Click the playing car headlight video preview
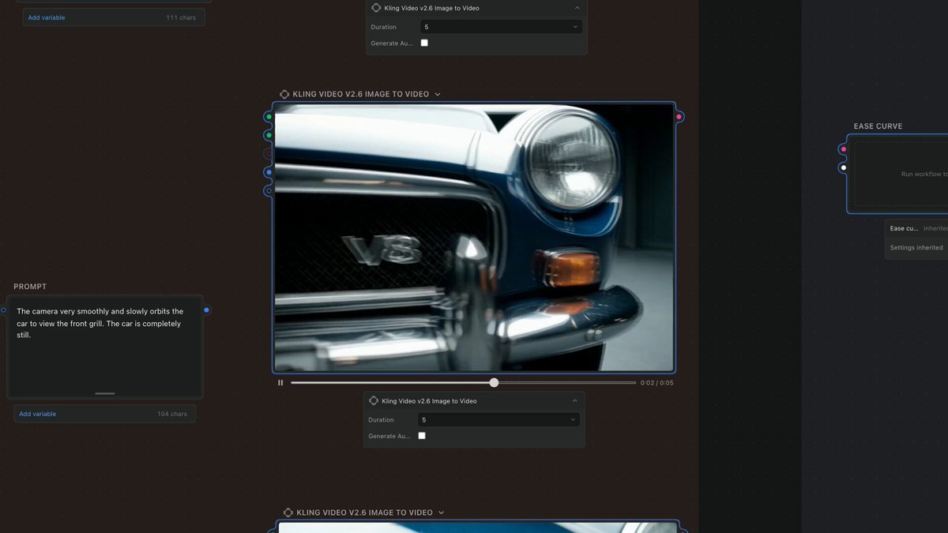 pyautogui.click(x=474, y=237)
